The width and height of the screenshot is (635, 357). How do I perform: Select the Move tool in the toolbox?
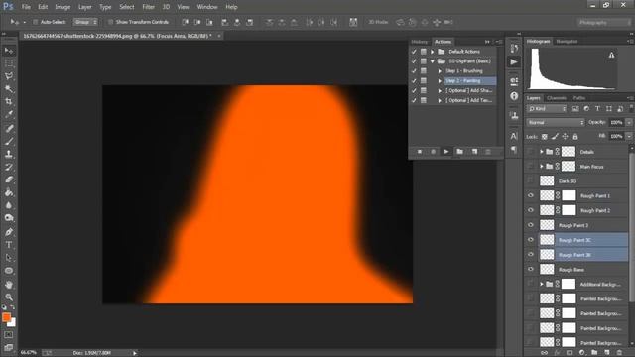pyautogui.click(x=9, y=51)
